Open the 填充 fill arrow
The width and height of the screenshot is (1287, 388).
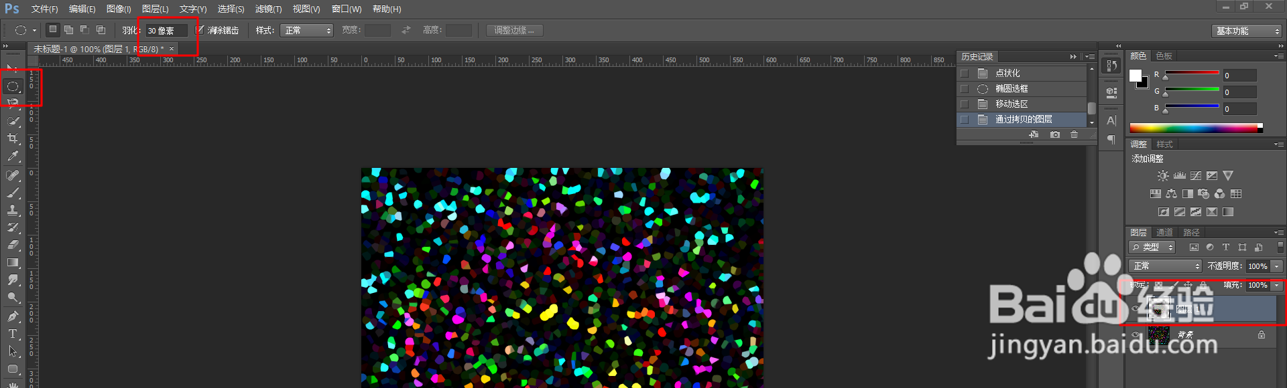[x=1277, y=285]
